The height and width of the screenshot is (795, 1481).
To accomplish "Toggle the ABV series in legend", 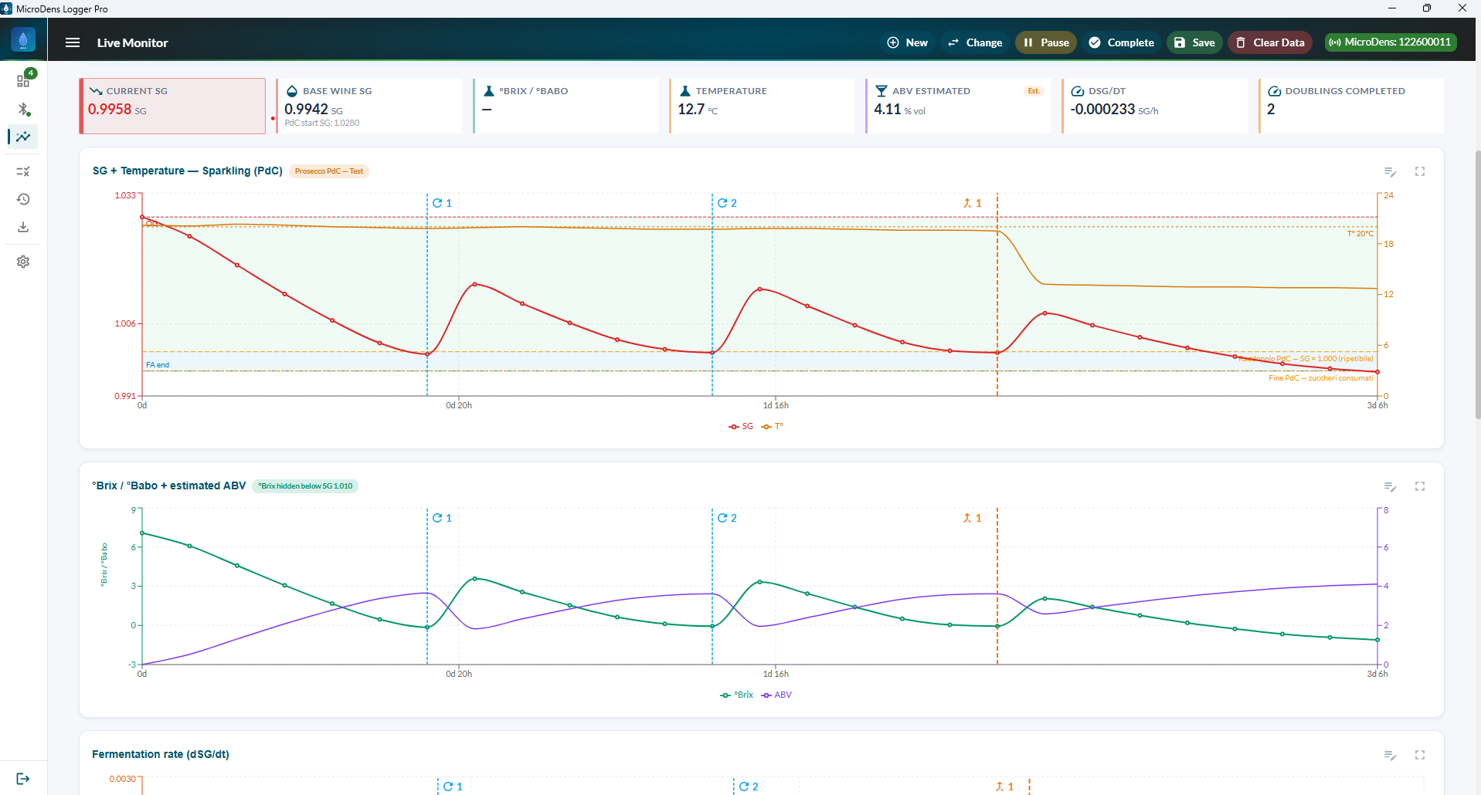I will click(776, 695).
